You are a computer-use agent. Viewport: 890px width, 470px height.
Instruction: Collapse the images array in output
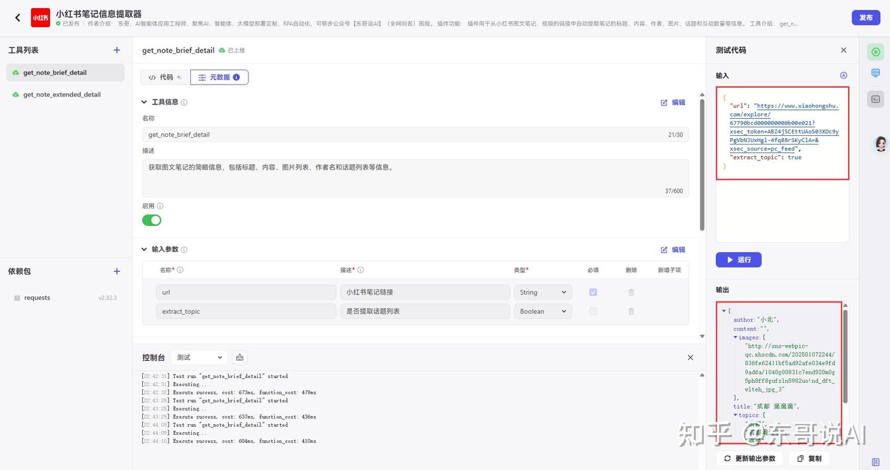pyautogui.click(x=735, y=337)
